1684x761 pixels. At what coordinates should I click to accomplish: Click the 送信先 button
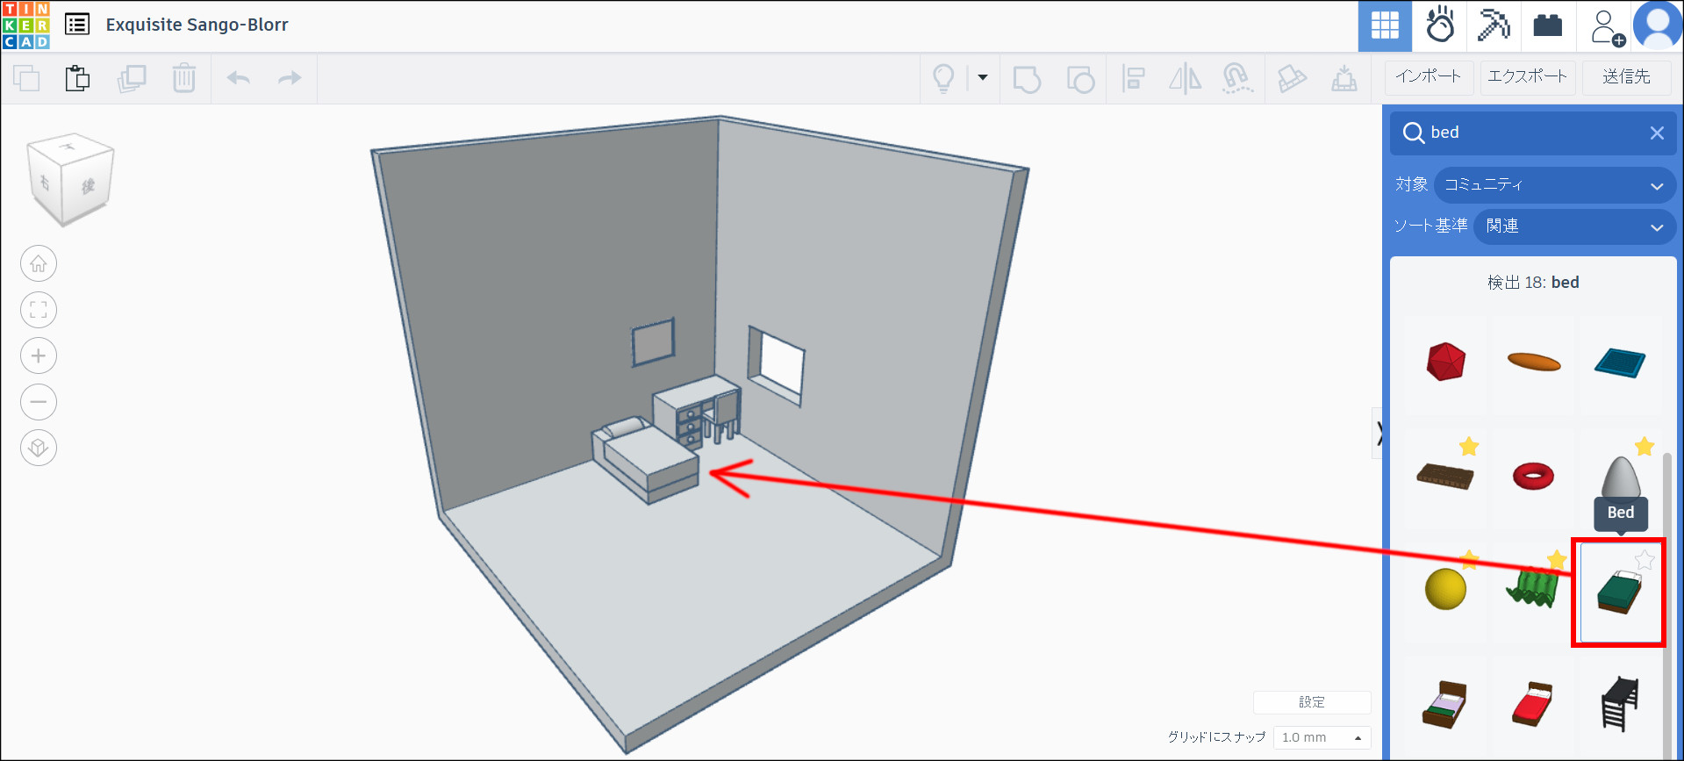pos(1627,77)
